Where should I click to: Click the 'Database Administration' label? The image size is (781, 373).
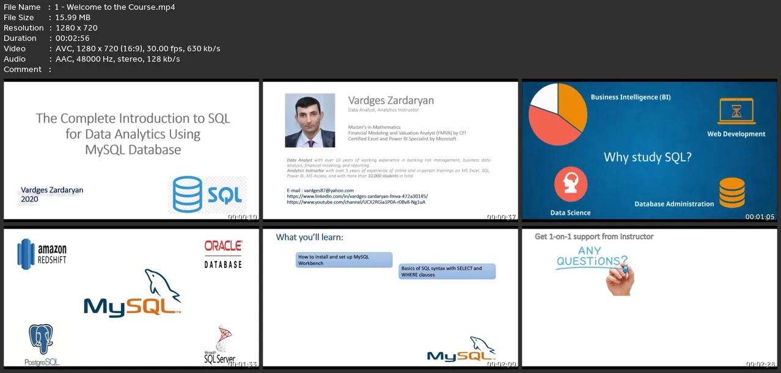pos(674,205)
